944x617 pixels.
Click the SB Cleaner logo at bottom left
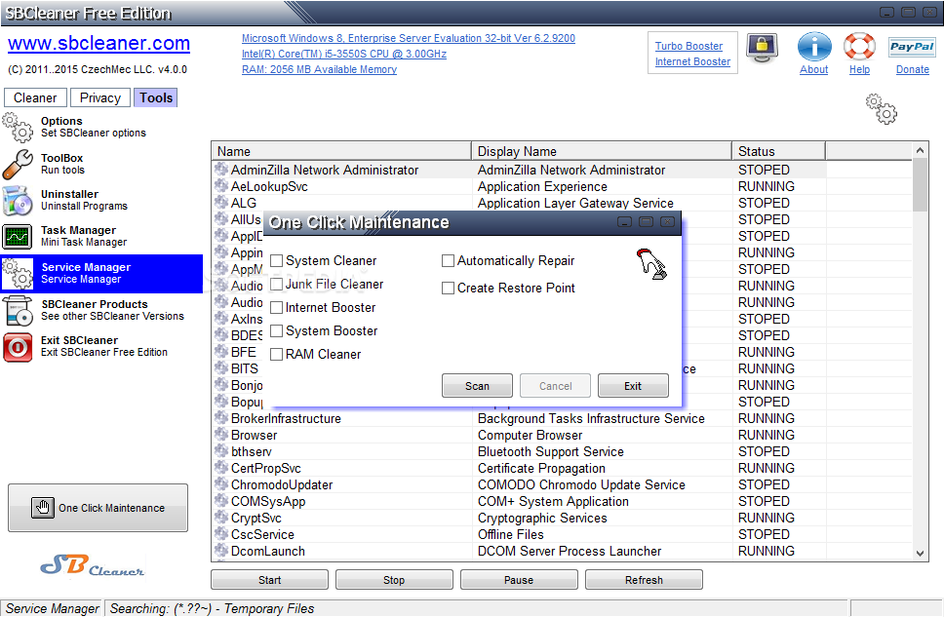tap(92, 565)
